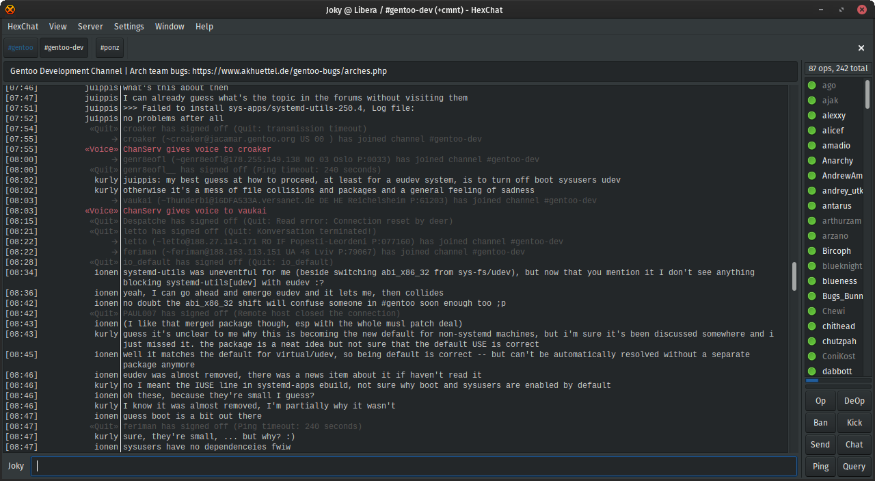Click the 'PAUL007 has signed off' line

pos(262,313)
